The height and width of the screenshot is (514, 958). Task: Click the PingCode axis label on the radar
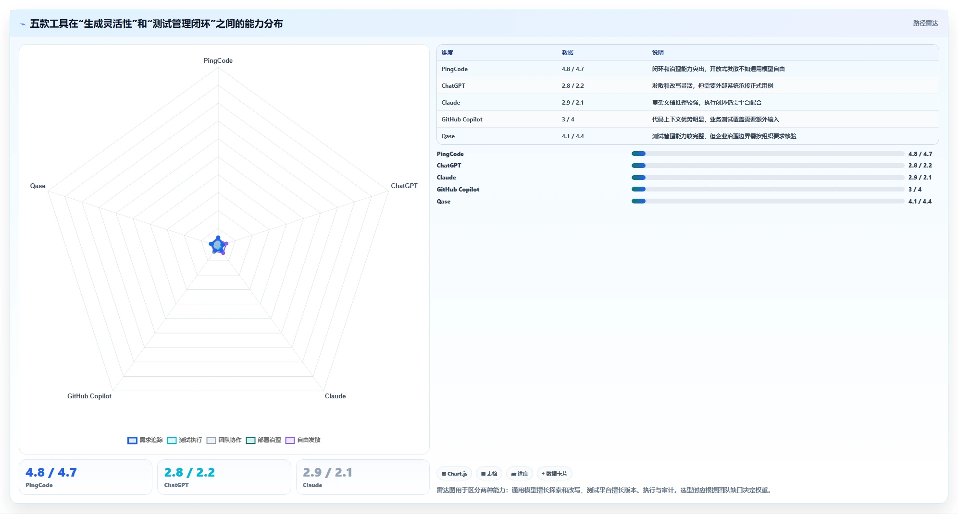click(218, 61)
